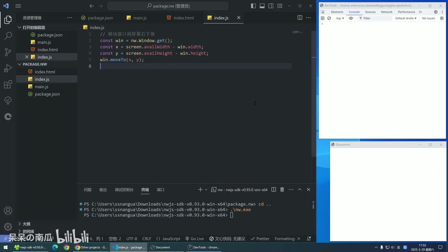Screen dimensions: 448x252
Task: Toggle DevTools live expression eye icon
Action: [x=351, y=18]
